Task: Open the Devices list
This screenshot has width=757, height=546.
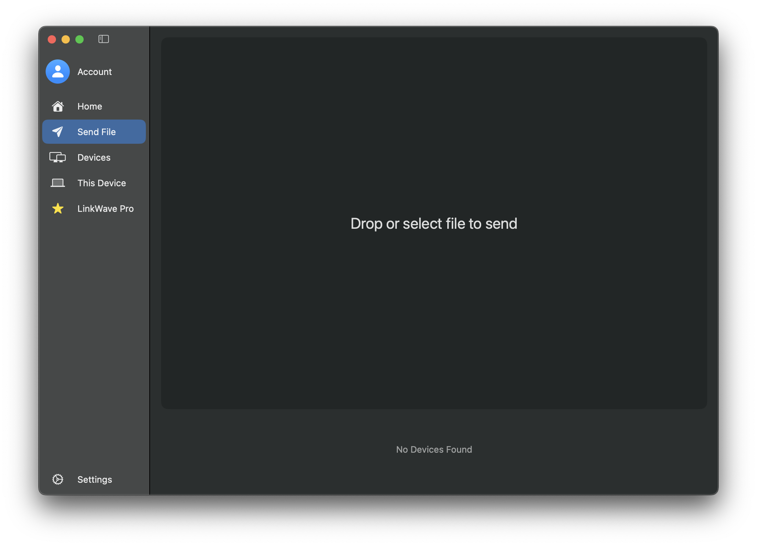Action: (94, 158)
